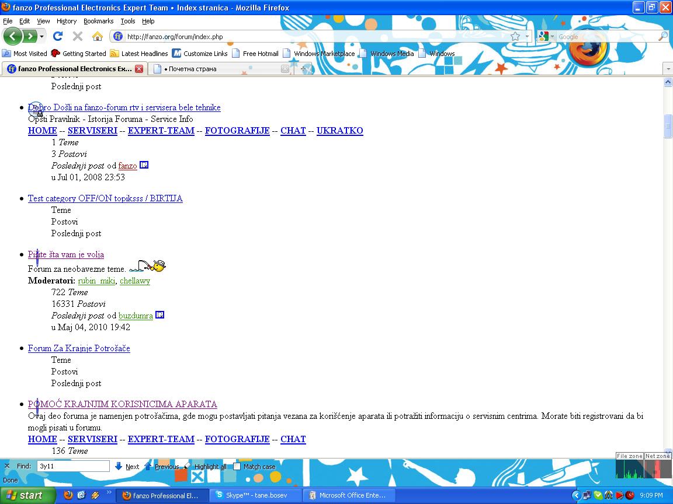Viewport: 673px width, 504px height.
Task: Go to the Home page icon
Action: pyautogui.click(x=98, y=37)
